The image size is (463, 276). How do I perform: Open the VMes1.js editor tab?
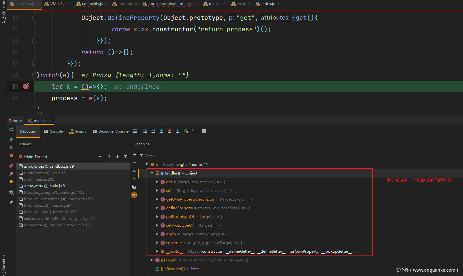(x=58, y=4)
